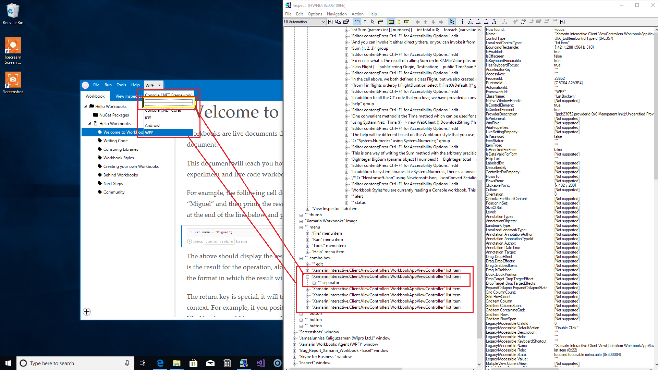Click the Xamarin Workbooks logo in the title bar
658x370 pixels.
coord(85,85)
